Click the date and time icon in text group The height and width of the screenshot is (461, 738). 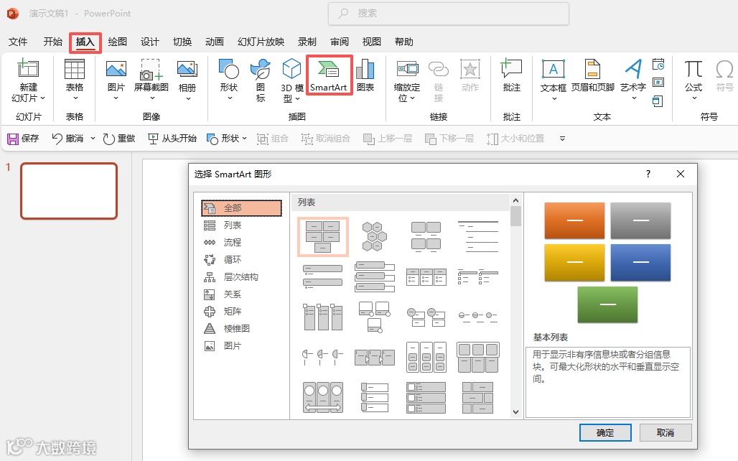(658, 65)
